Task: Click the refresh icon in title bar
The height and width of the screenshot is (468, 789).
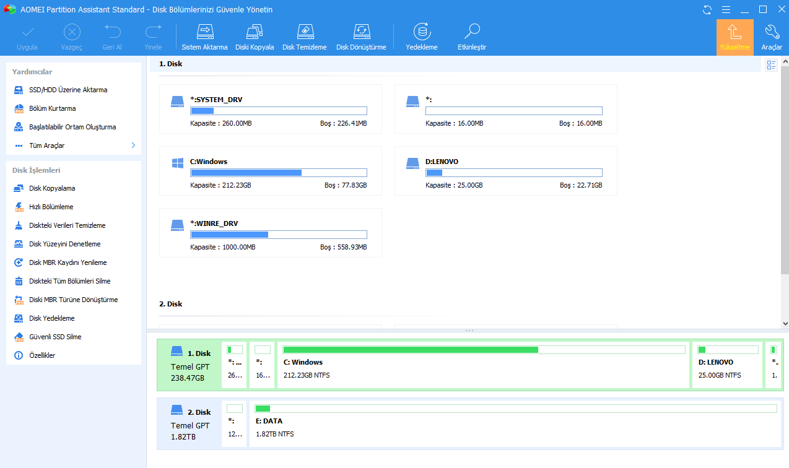Action: (707, 10)
